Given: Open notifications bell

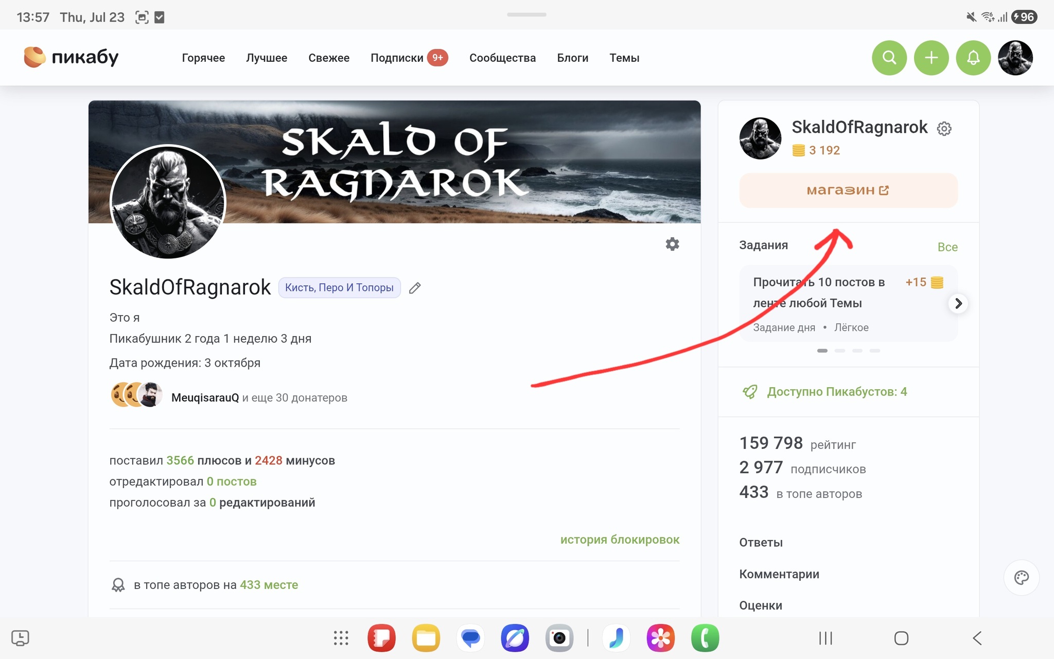Looking at the screenshot, I should [973, 58].
